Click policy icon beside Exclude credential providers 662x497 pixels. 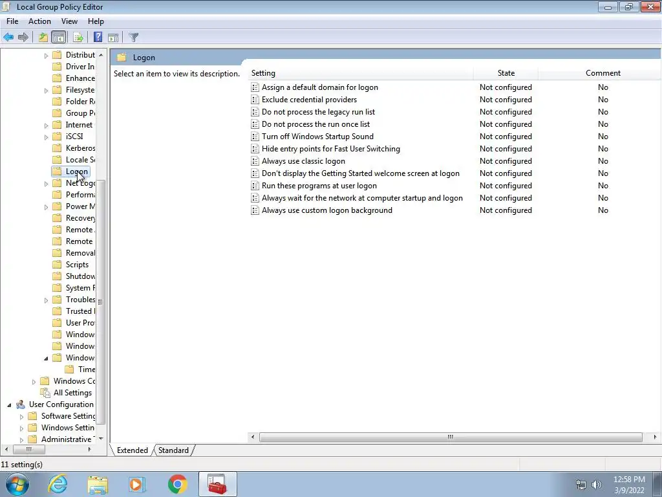pyautogui.click(x=255, y=100)
